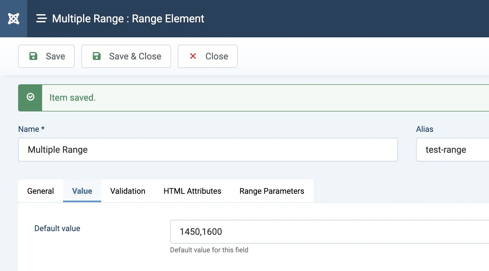Viewport: 489px width, 271px height.
Task: Click the "Default value for this field" hint
Action: tap(209, 250)
